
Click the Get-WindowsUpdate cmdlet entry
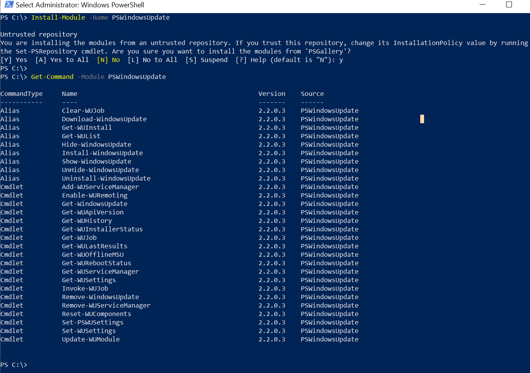pyautogui.click(x=94, y=204)
